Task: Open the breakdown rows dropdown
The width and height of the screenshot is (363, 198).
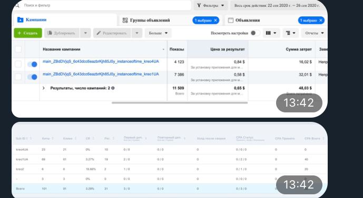Action: pyautogui.click(x=290, y=33)
